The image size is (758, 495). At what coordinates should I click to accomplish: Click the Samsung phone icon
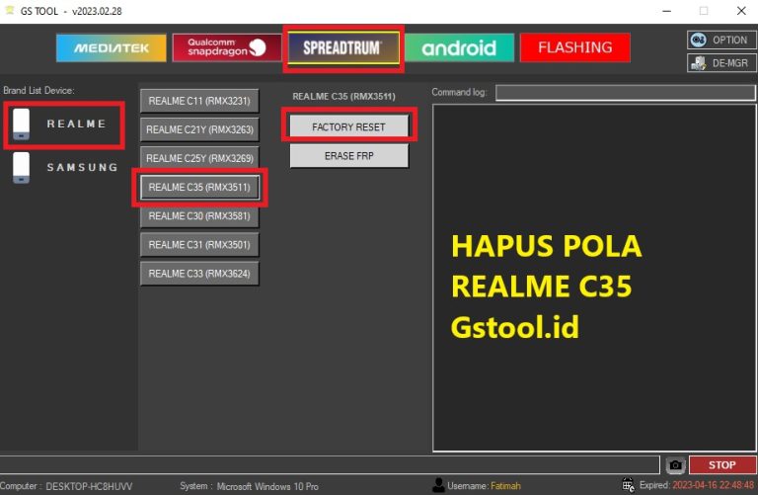22,167
